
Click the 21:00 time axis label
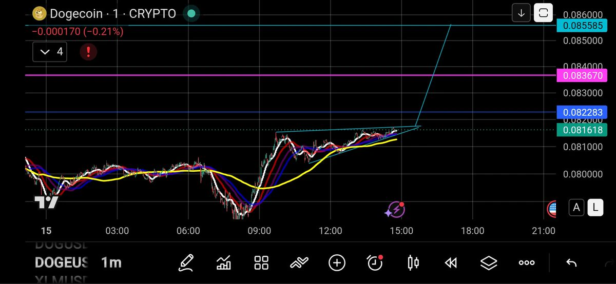[x=544, y=231]
